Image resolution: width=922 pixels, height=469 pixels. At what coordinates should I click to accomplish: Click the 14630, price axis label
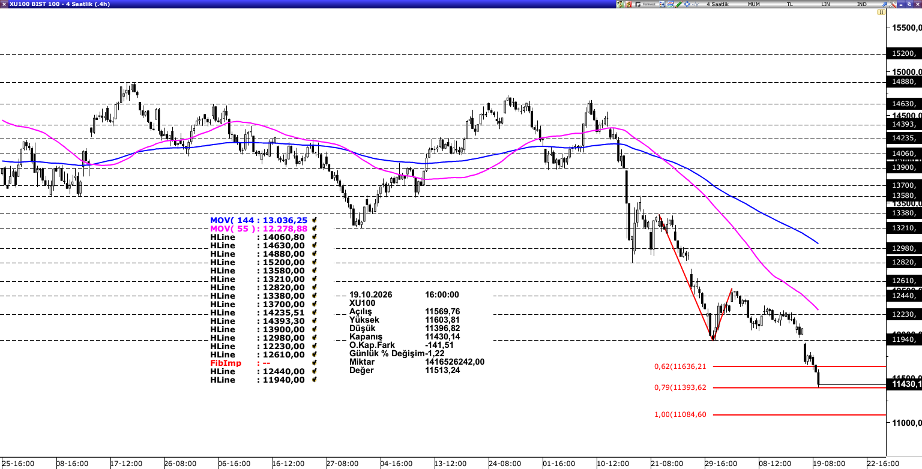click(905, 104)
